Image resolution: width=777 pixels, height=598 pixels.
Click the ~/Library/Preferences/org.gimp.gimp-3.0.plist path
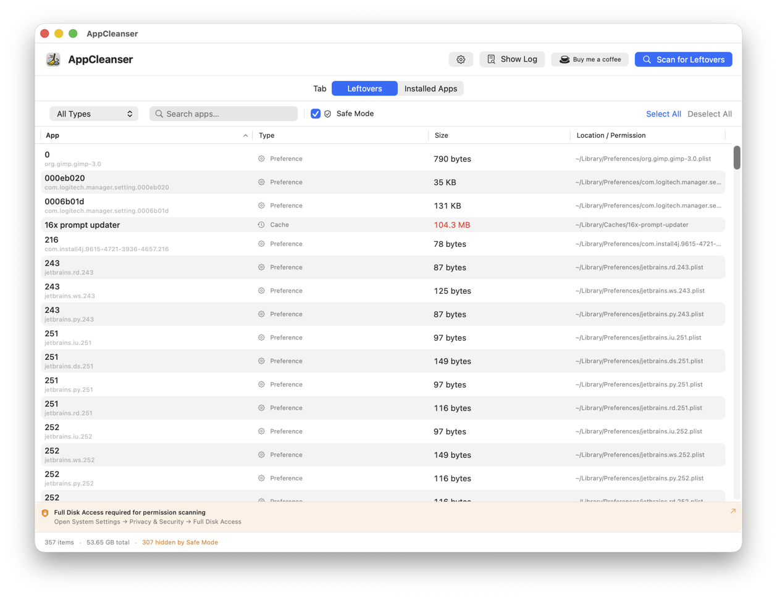coord(643,159)
